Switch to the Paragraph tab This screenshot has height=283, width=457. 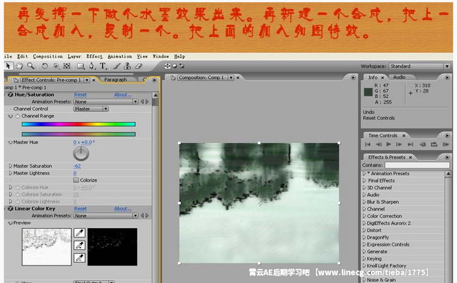pos(115,80)
